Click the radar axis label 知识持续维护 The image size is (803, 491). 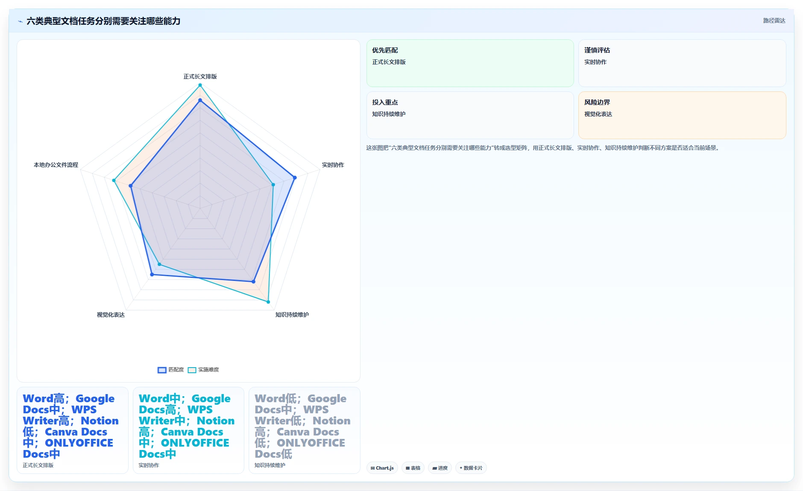292,315
